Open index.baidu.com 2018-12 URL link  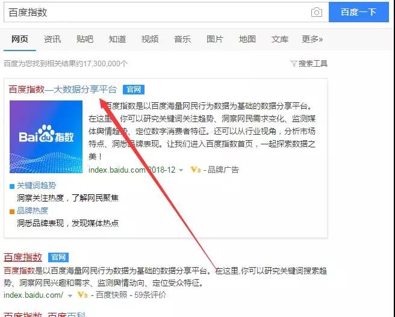coord(132,170)
